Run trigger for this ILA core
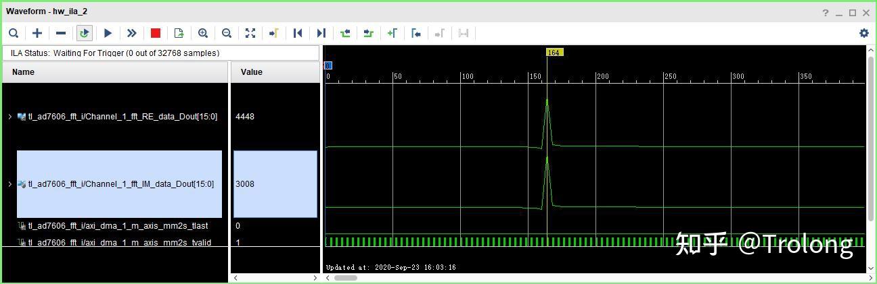 point(108,33)
